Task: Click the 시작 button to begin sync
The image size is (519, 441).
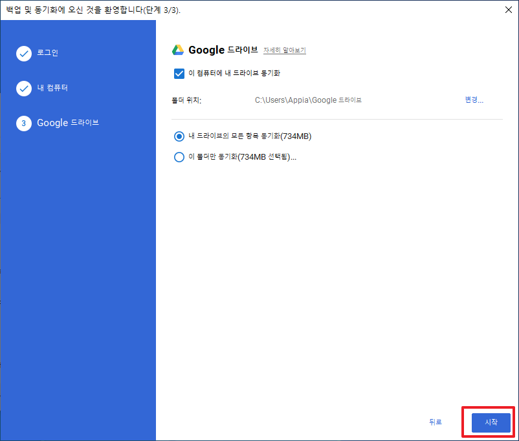Action: pyautogui.click(x=491, y=422)
